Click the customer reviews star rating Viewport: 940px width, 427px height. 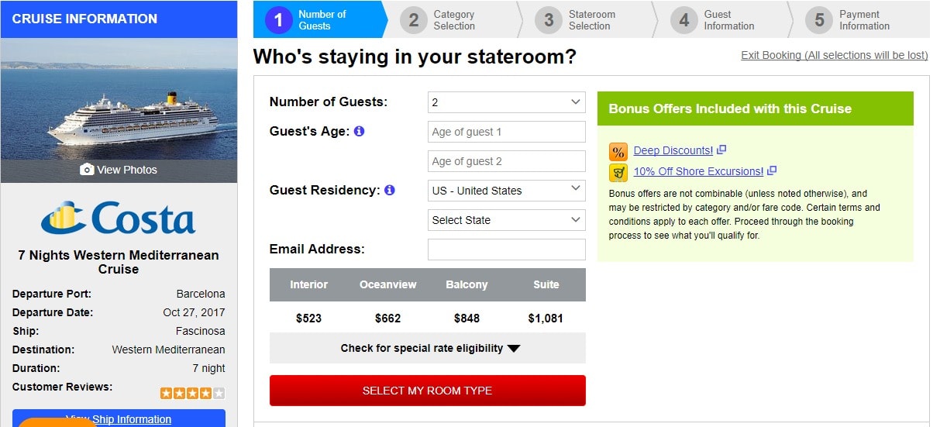[193, 393]
